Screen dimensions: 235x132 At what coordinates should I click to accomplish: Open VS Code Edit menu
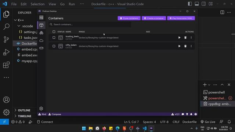[x=23, y=4]
